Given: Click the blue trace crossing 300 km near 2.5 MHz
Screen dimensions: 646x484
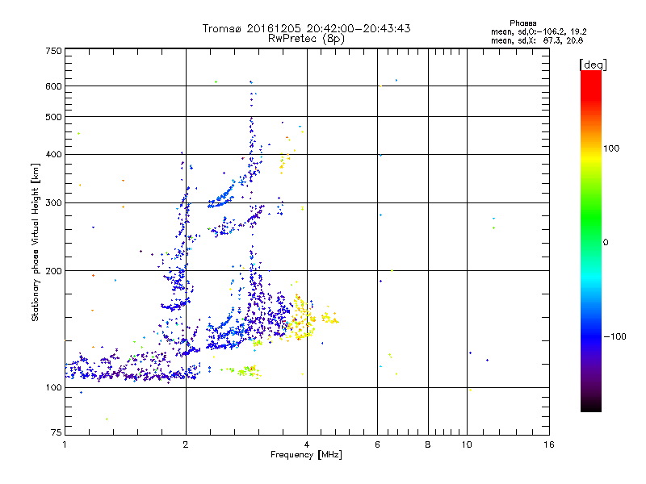Looking at the screenshot, I should (x=221, y=198).
